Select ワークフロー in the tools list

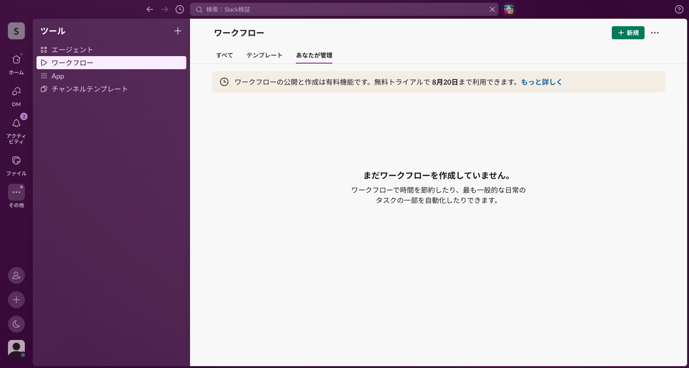pyautogui.click(x=111, y=63)
